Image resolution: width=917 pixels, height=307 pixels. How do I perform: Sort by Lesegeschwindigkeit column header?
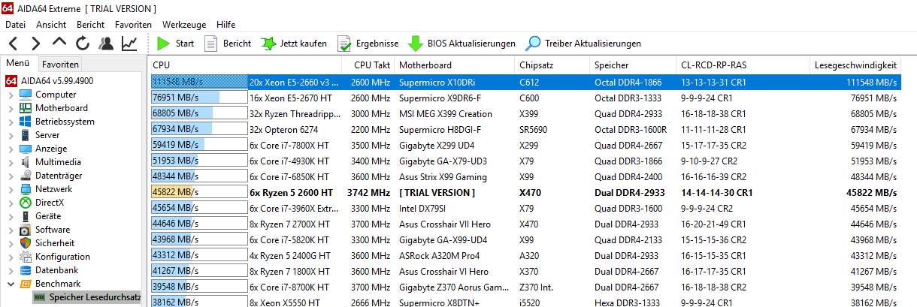(855, 65)
